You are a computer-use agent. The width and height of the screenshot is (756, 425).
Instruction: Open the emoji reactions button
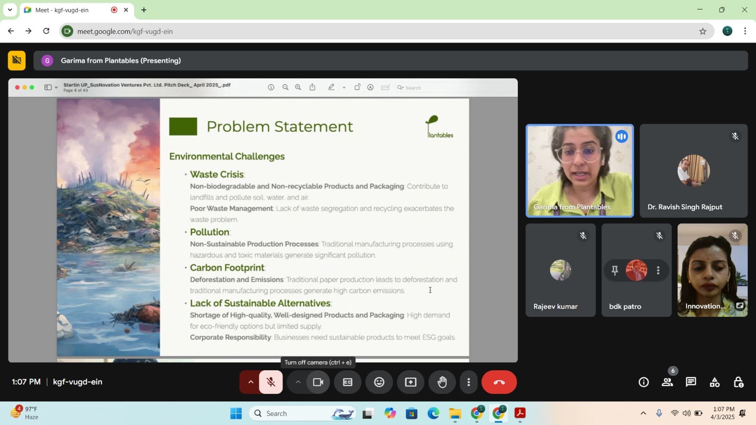(379, 382)
